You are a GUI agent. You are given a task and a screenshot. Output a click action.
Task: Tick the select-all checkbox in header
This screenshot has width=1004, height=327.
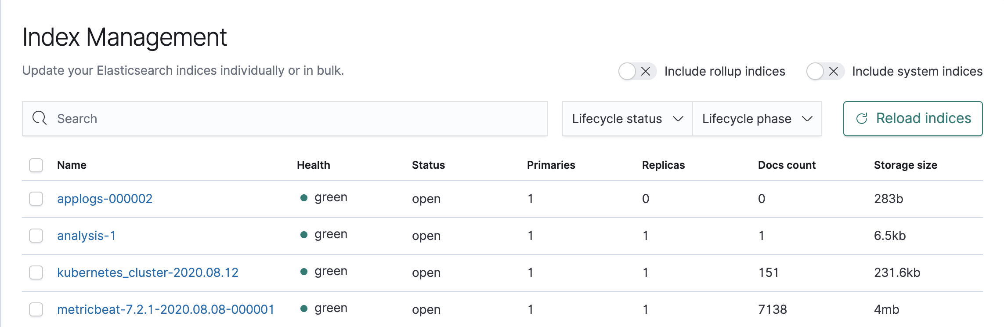tap(36, 165)
